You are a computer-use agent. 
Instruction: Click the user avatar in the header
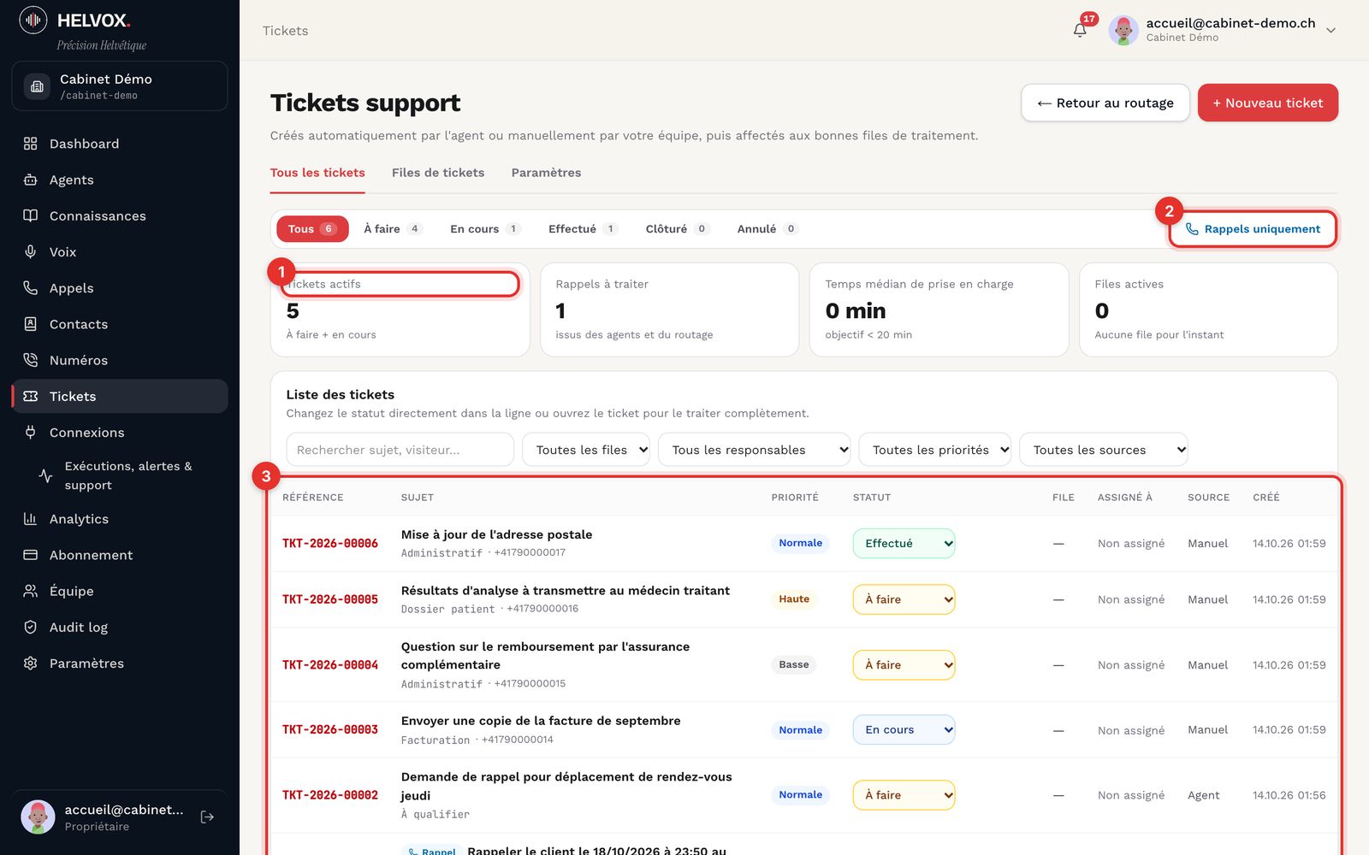[1123, 30]
